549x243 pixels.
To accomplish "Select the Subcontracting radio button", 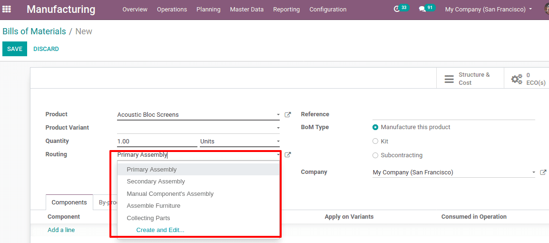I will [x=375, y=155].
